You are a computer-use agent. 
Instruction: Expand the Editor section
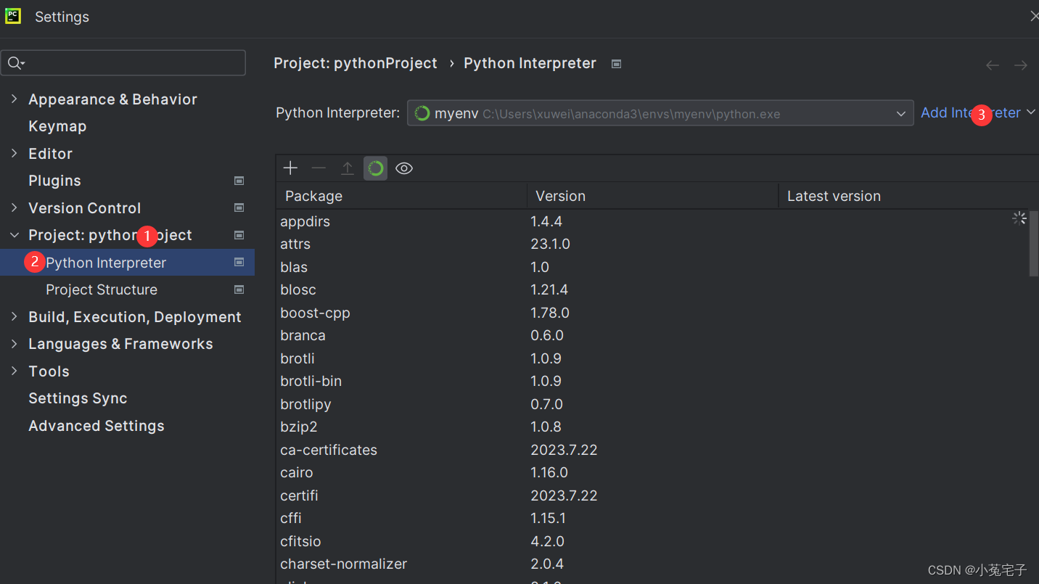[14, 153]
